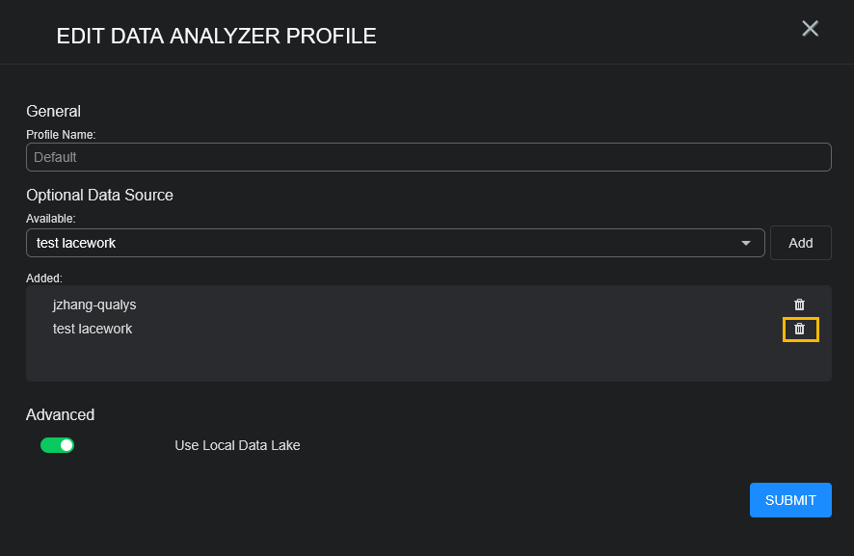This screenshot has width=854, height=556.
Task: Click the Advanced section heading
Action: click(60, 414)
